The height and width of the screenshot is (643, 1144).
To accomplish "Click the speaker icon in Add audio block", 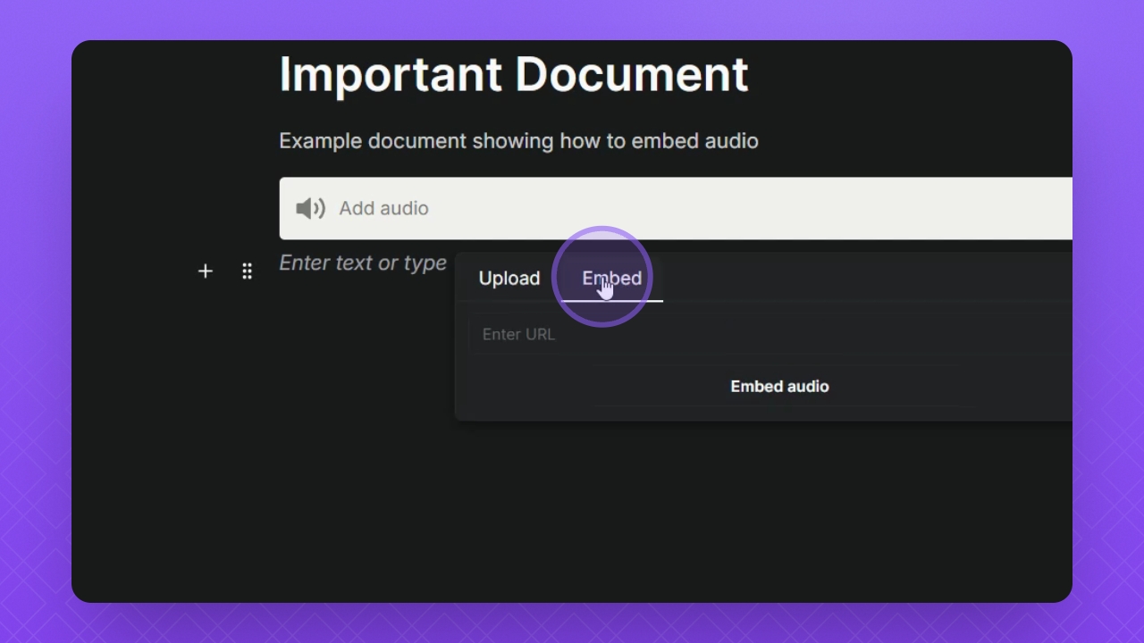I will click(311, 208).
